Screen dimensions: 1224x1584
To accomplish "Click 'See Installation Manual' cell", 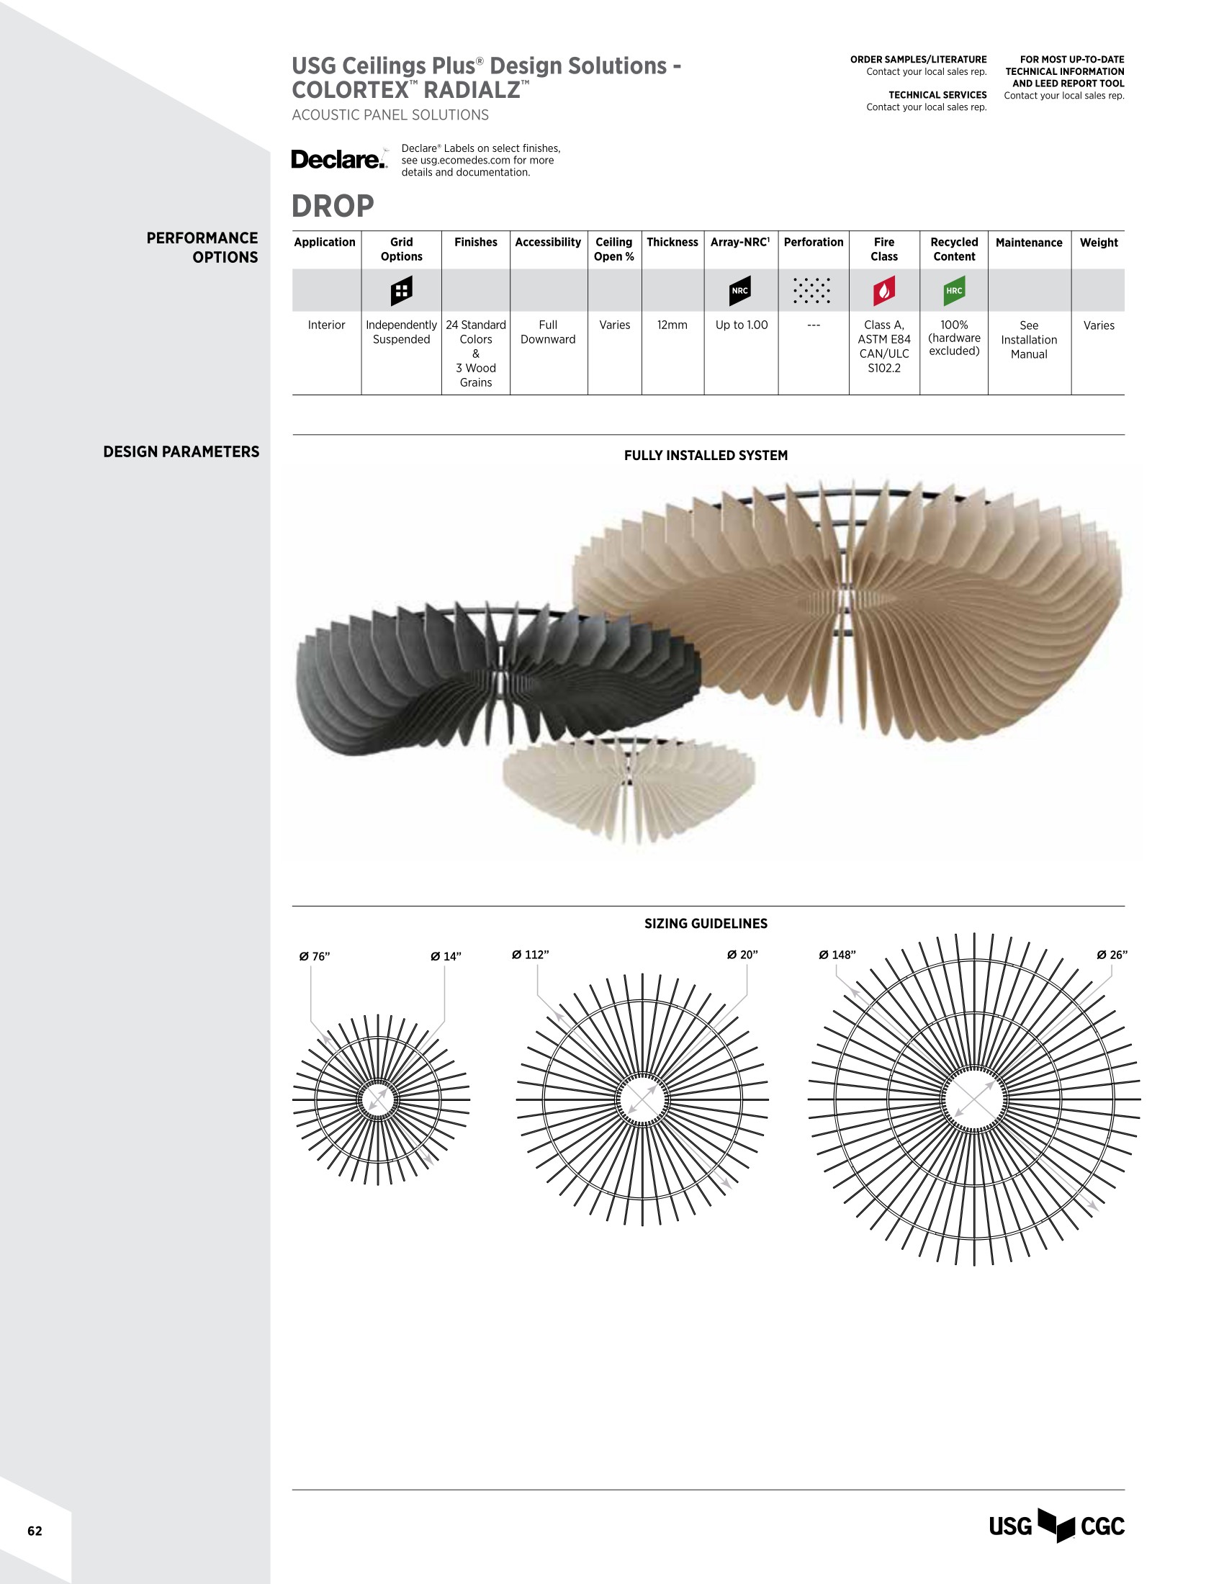I will coord(1029,339).
